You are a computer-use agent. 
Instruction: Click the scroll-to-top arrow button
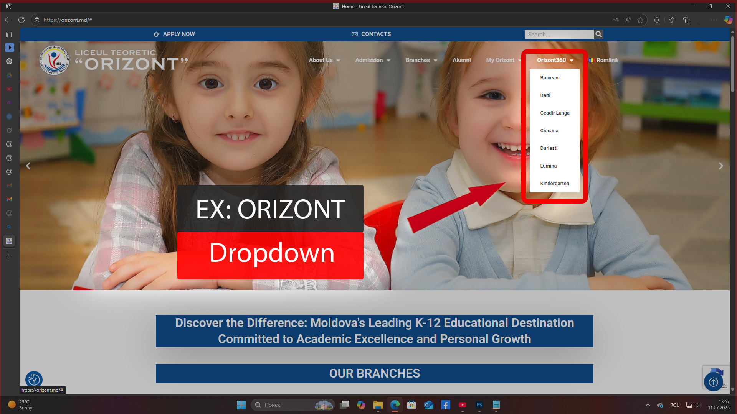point(713,382)
